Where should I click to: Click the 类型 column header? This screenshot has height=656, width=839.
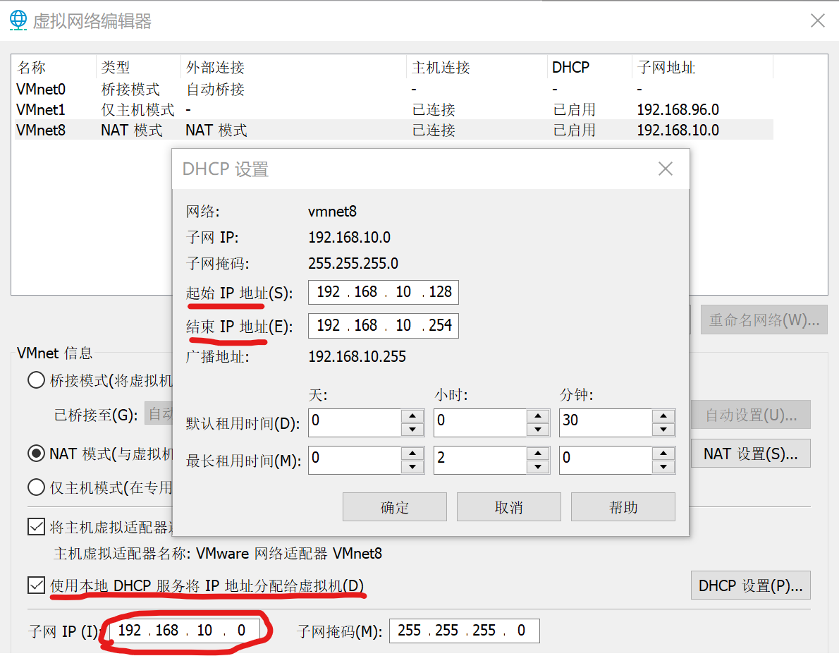click(x=138, y=67)
